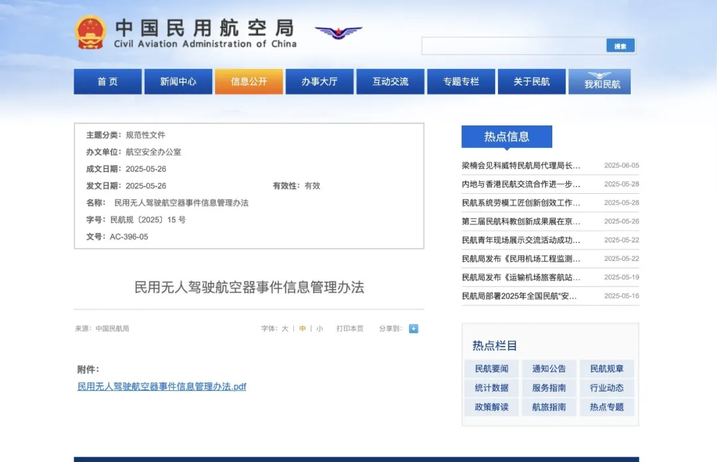Image resolution: width=717 pixels, height=462 pixels.
Task: Open news 民航局发布《运输机场旅客航站
Action: (x=521, y=277)
